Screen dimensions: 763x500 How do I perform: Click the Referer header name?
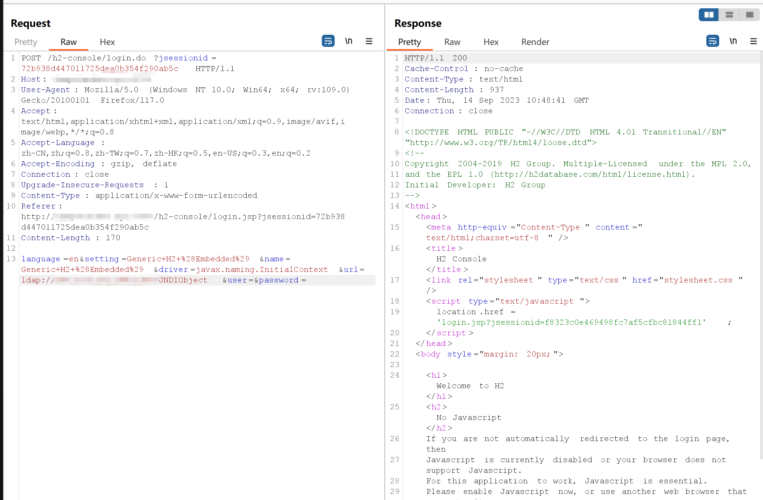(38, 206)
